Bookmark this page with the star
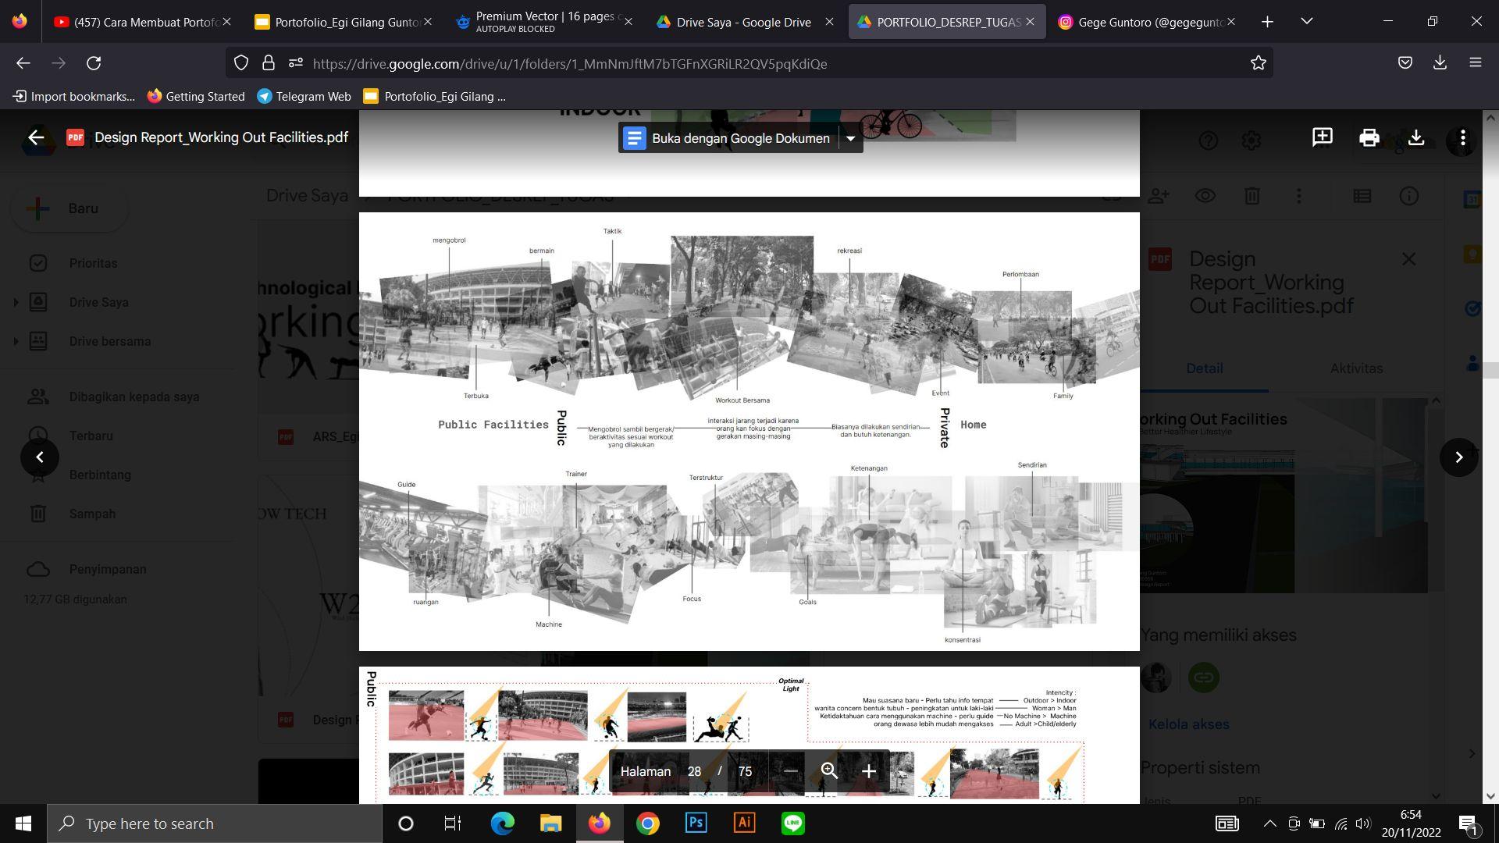Screen dimensions: 1499x843 [1258, 63]
